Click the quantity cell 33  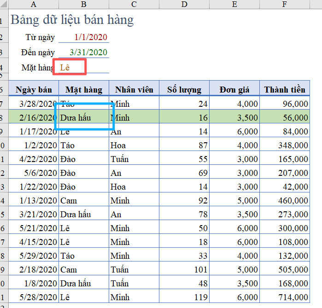(184, 256)
